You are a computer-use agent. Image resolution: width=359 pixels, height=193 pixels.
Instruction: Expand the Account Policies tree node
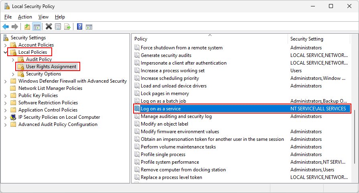6,45
